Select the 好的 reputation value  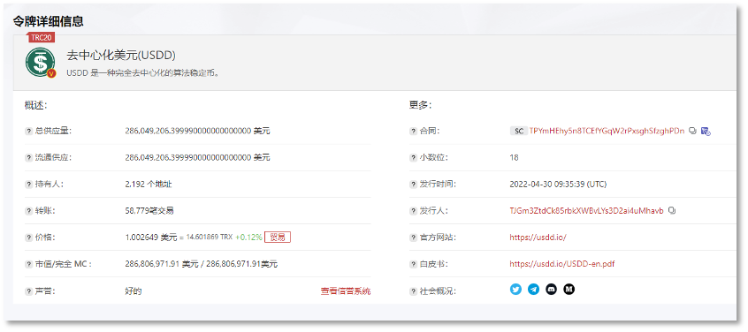coord(134,290)
